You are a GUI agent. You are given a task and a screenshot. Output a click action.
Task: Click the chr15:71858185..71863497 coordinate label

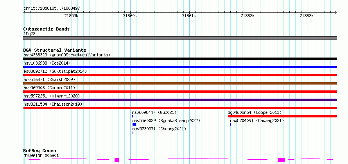[52, 9]
